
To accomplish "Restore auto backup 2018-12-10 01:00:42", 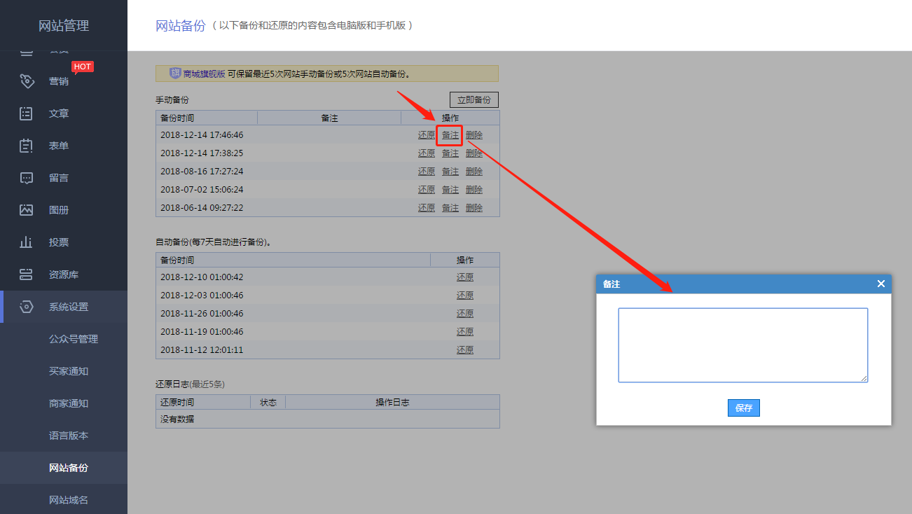I will coord(465,277).
